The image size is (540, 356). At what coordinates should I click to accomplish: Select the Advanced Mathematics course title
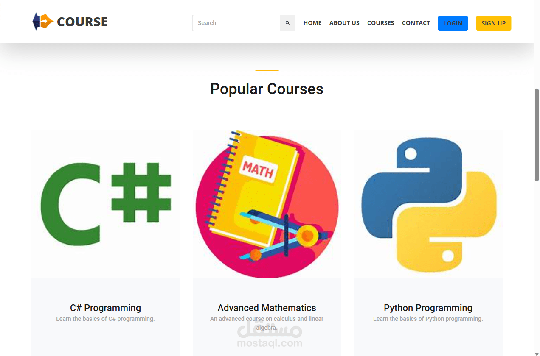click(267, 308)
